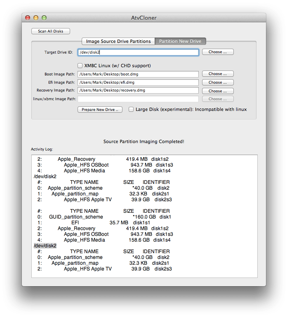The height and width of the screenshot is (320, 287).
Task: Select the Partition New Drive tab
Action: point(180,41)
